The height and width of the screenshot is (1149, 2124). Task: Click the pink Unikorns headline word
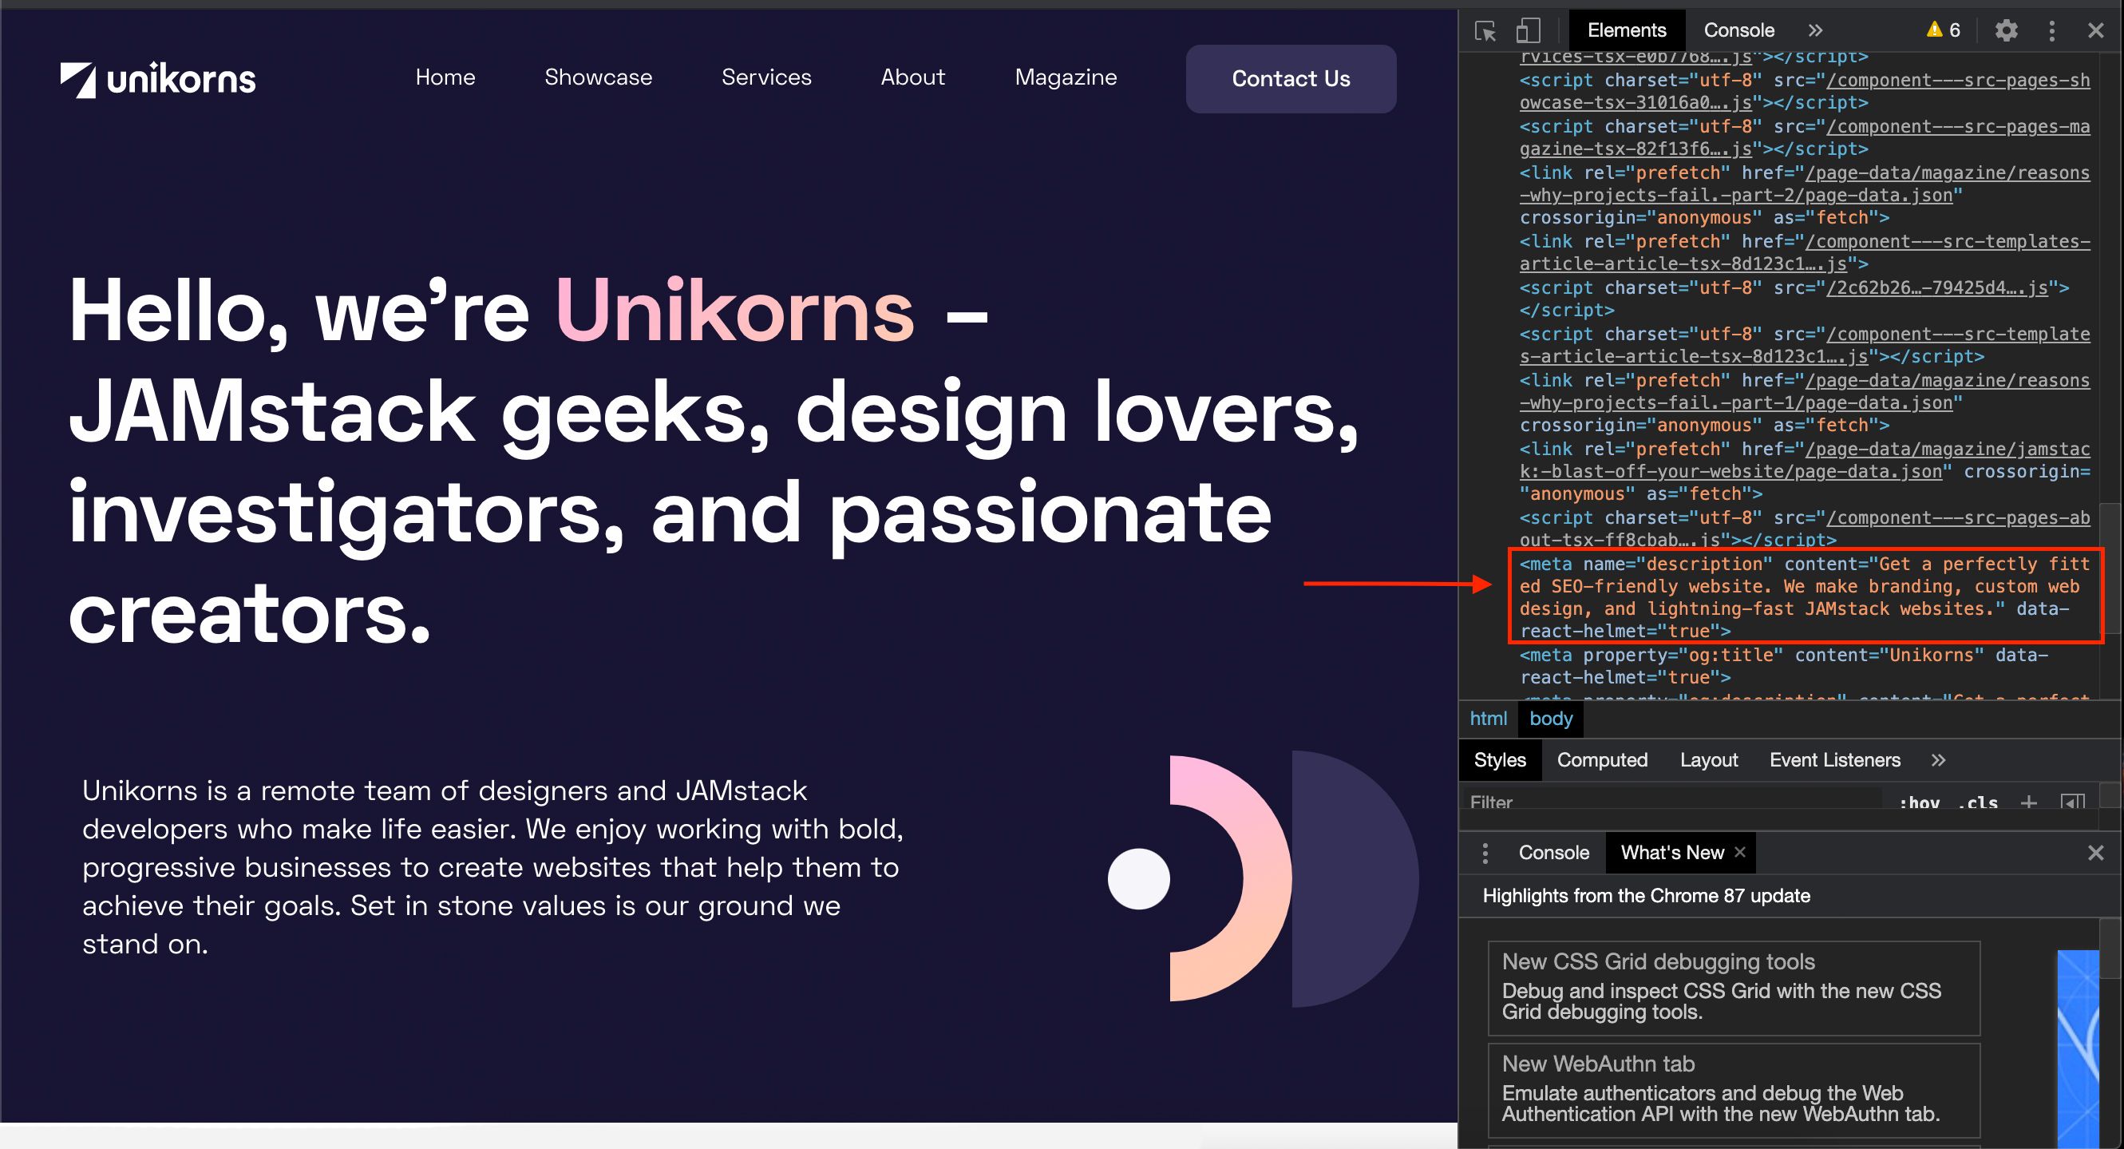pos(734,311)
